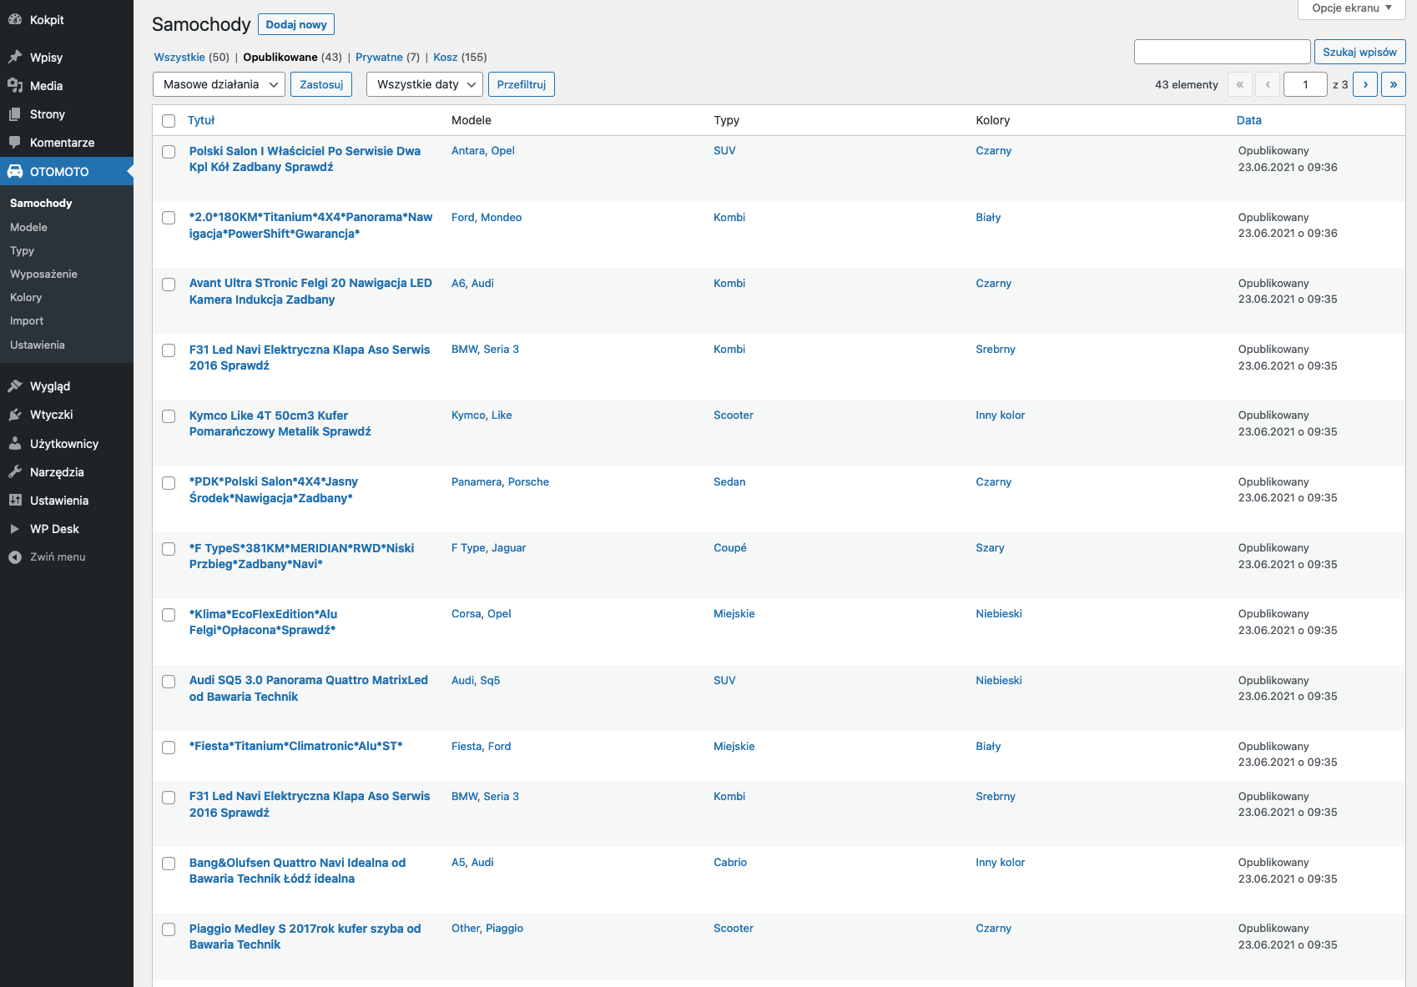
Task: Check the *PDK*Polski Salon row checkbox
Action: [169, 483]
